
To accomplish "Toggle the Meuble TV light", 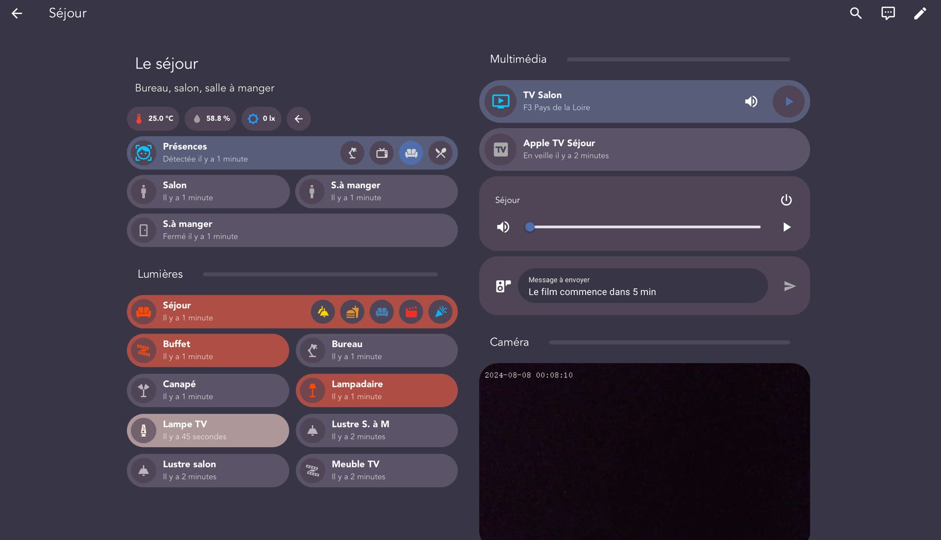I will pos(376,470).
